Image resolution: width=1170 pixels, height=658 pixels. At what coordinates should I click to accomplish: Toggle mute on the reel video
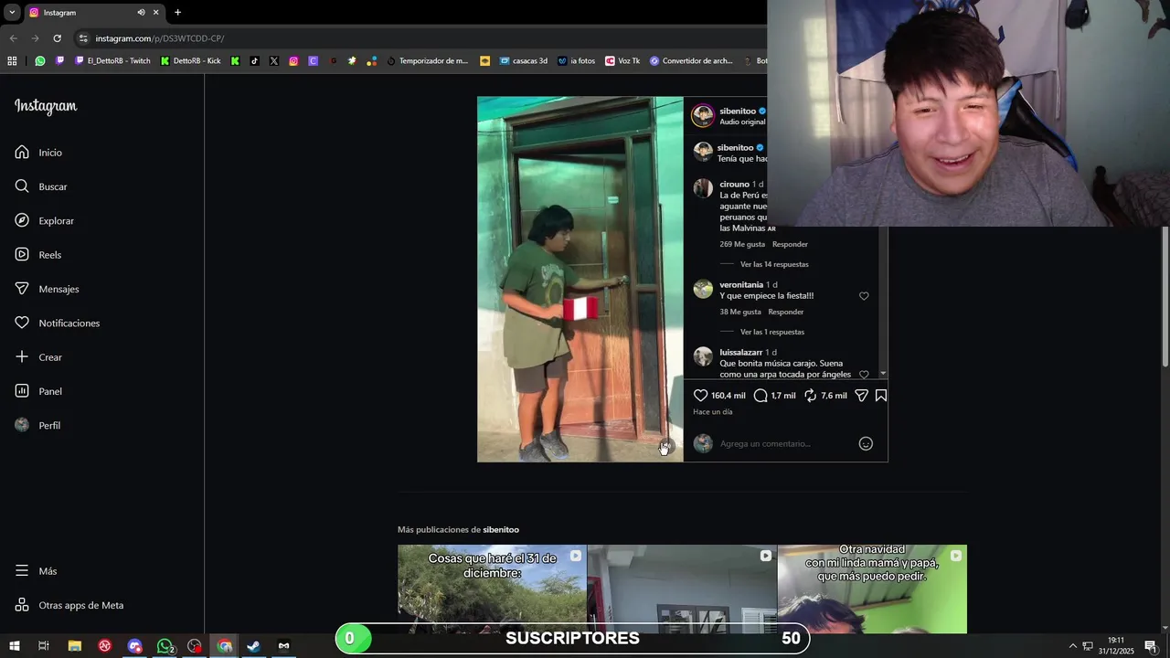[x=665, y=447]
